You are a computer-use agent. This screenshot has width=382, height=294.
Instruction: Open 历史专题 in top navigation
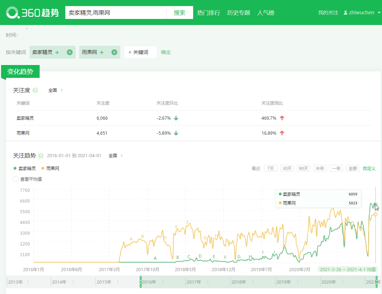(238, 13)
